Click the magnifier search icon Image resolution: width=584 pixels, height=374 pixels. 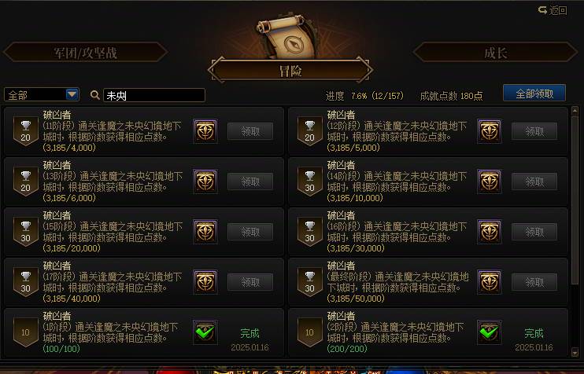(x=95, y=95)
